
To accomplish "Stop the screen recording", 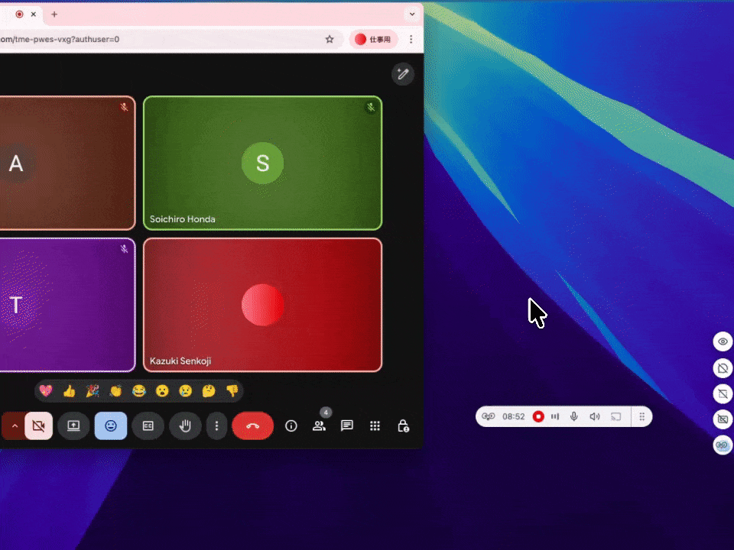I will pos(538,416).
